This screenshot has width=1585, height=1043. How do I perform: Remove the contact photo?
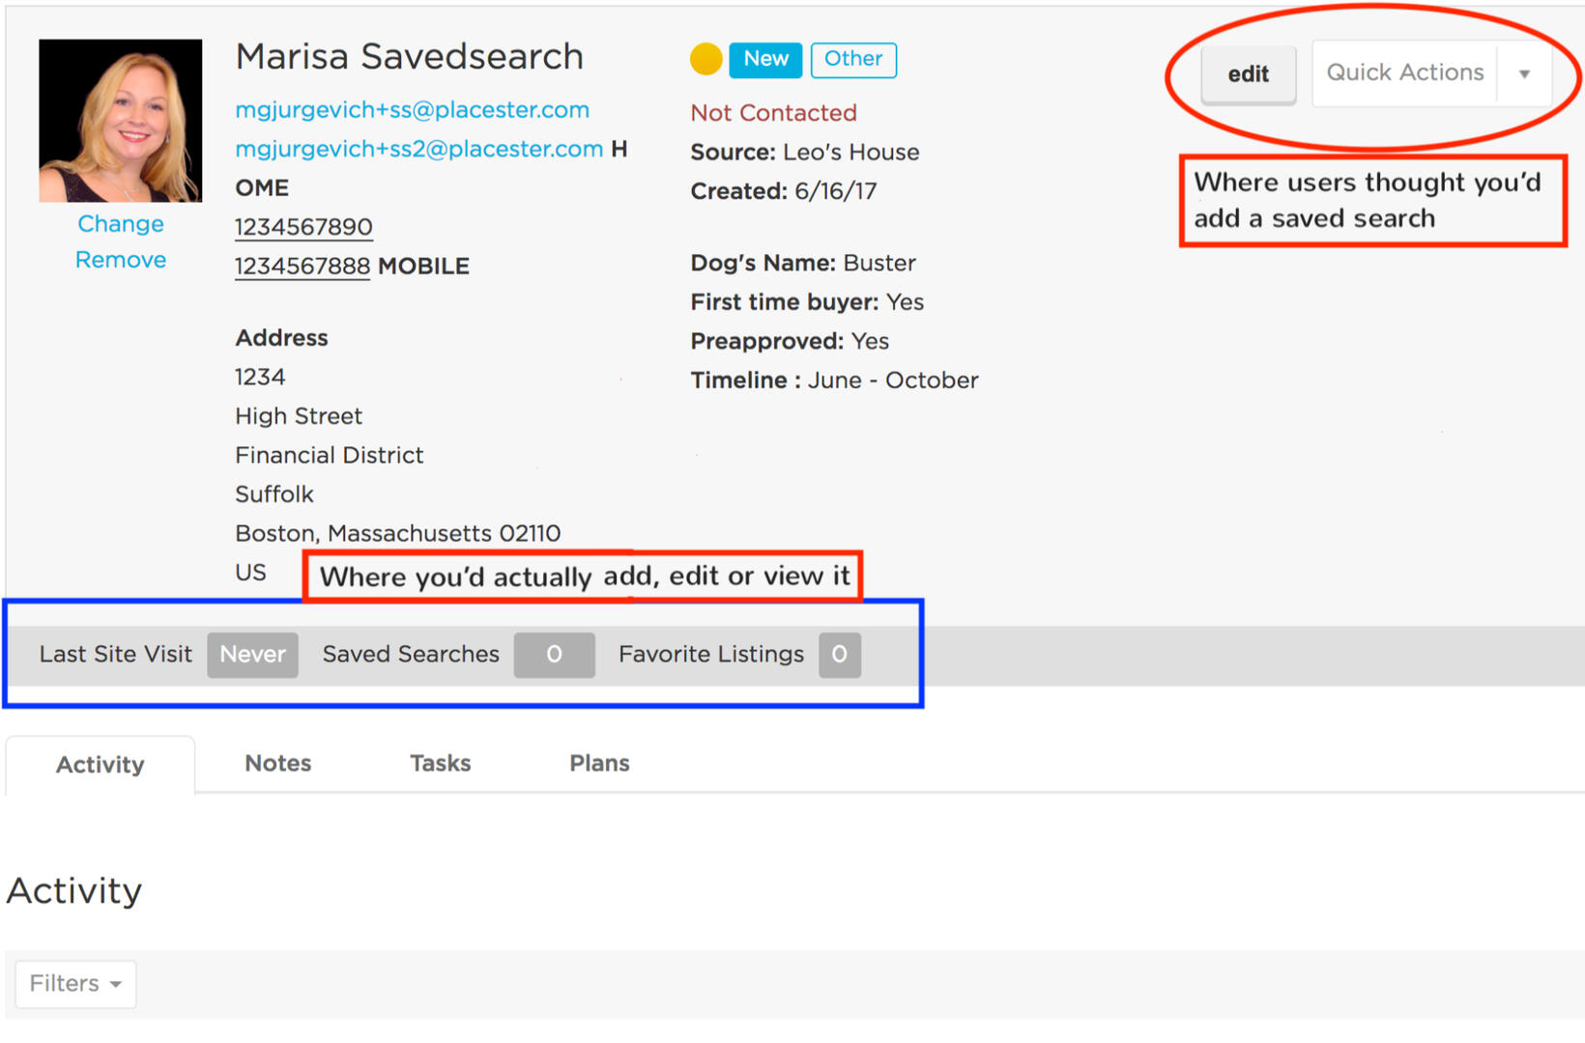(x=121, y=260)
